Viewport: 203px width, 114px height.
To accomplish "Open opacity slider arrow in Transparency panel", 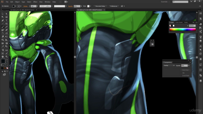I will (x=189, y=66).
